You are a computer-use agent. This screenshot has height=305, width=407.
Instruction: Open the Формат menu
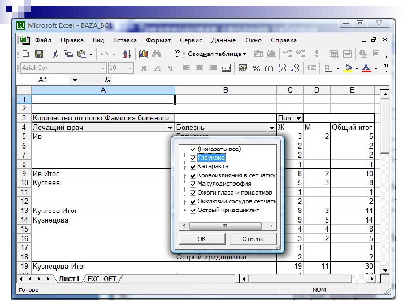point(158,40)
